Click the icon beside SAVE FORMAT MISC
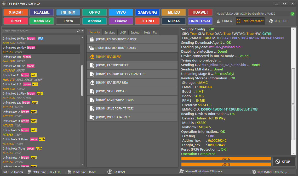The width and height of the screenshot is (298, 176). 92,109
